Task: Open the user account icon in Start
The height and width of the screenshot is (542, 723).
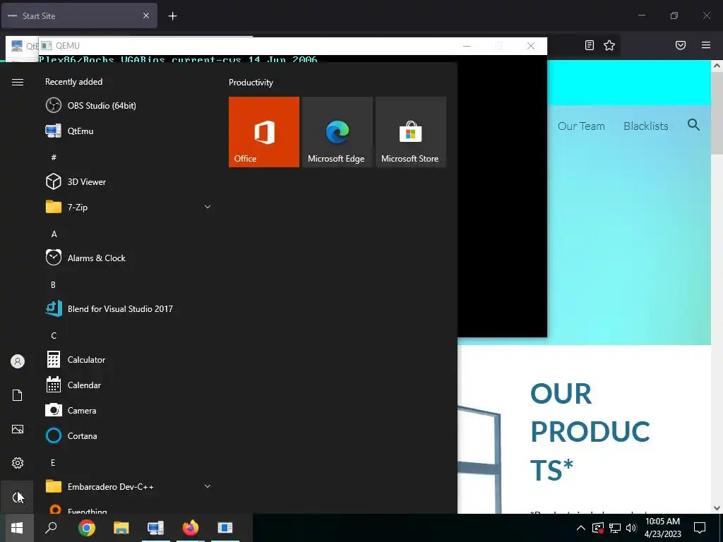Action: tap(18, 361)
